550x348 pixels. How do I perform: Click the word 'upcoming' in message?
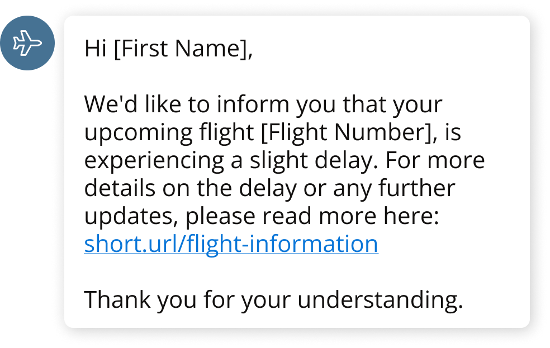click(137, 133)
